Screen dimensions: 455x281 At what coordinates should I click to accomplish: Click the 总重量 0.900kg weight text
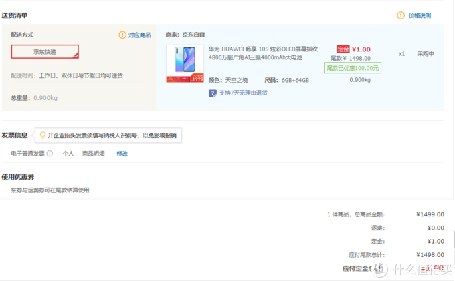tap(34, 98)
